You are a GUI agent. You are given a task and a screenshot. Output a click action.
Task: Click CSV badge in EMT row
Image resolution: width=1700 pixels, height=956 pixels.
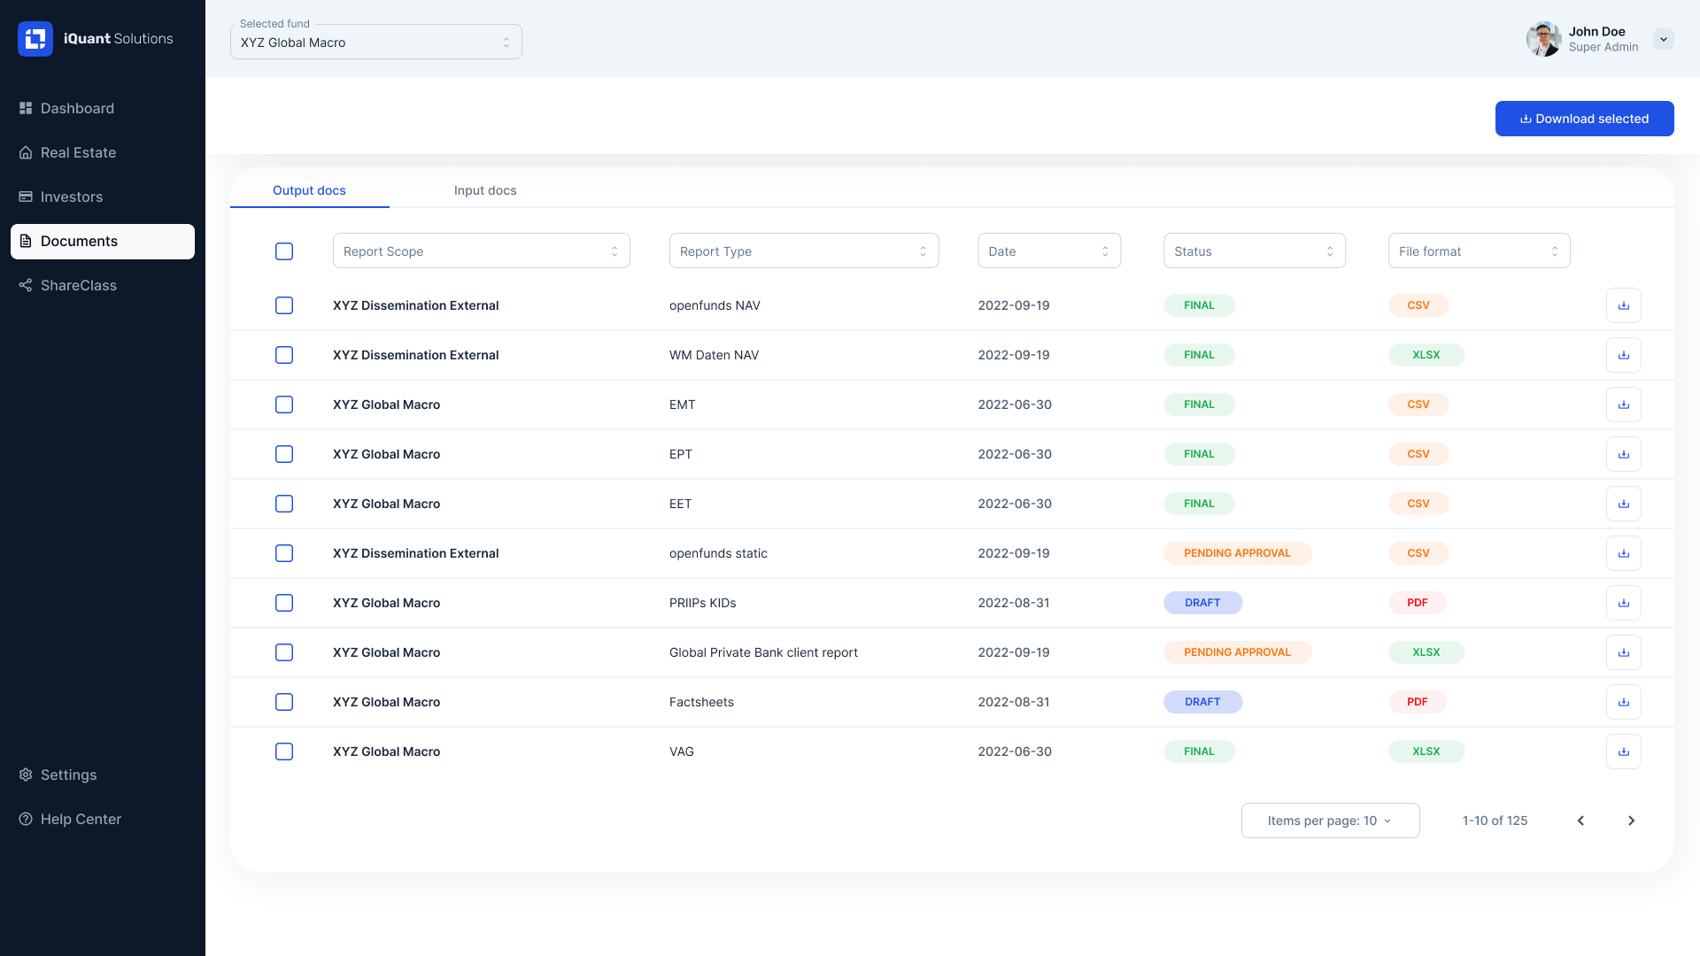click(x=1418, y=405)
